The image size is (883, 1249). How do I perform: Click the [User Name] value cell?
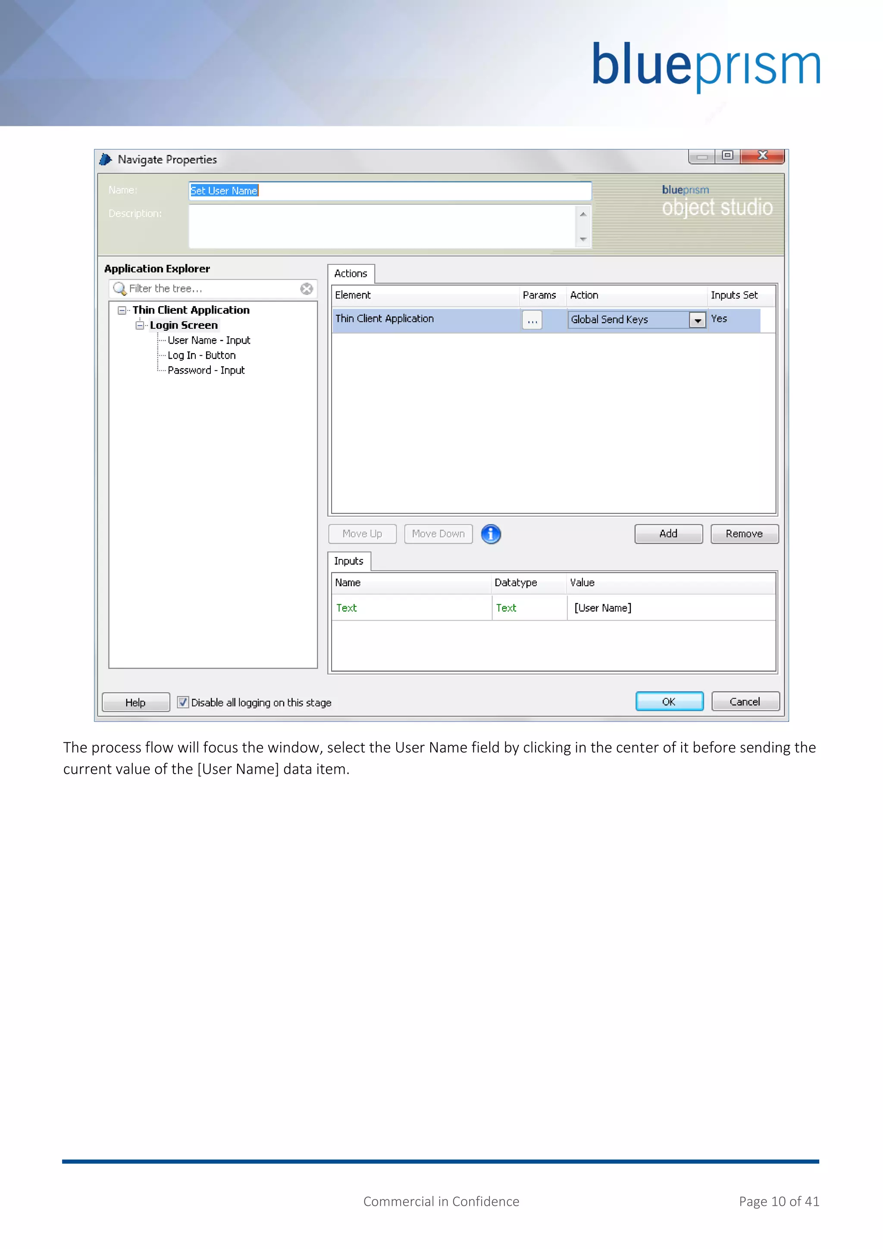671,608
